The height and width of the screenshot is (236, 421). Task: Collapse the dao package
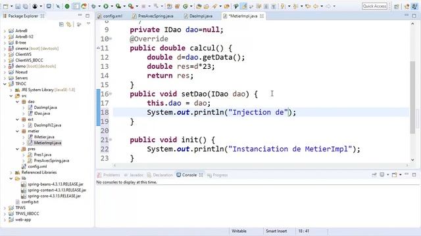point(17,102)
